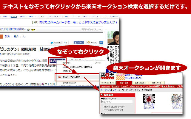The height and width of the screenshot is (119, 191).
Task: Open the レア物GET情報局 link
Action: tap(153, 86)
